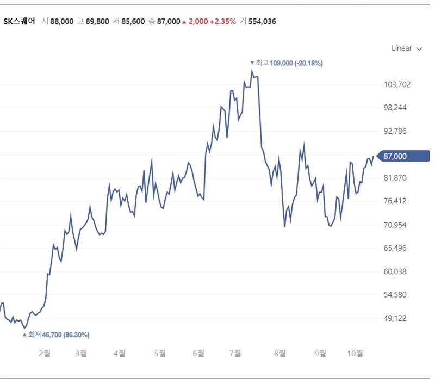Screen dimensions: 435x383
Task: Click the 7월 label on time axis
Action: 235,353
